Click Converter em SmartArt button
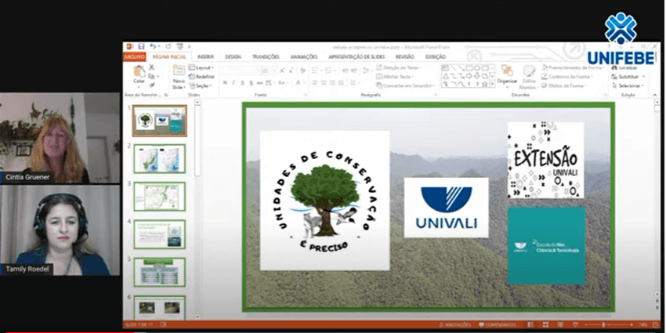 click(x=404, y=85)
